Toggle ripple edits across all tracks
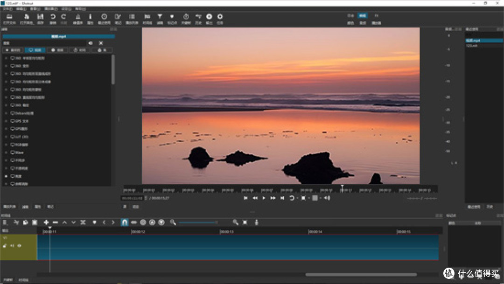The image size is (504, 284). point(152,222)
